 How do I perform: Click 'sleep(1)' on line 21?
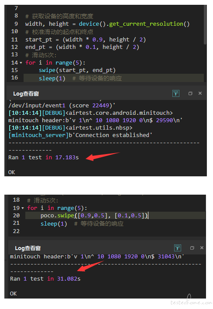point(54,224)
